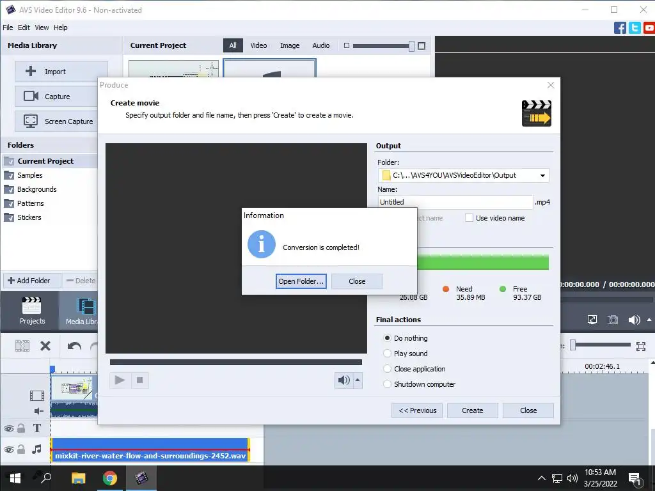
Task: Select the All media filter tab
Action: (233, 45)
